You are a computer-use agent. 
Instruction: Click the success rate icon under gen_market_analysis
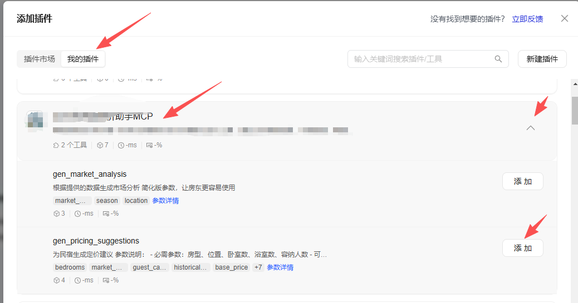pyautogui.click(x=106, y=213)
